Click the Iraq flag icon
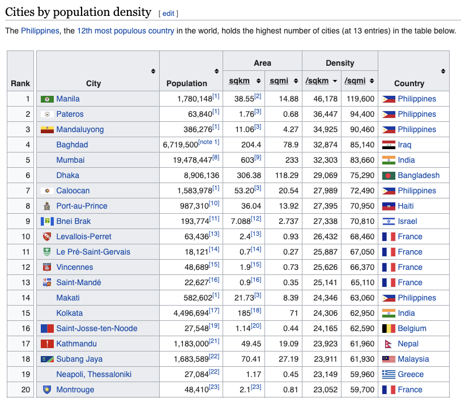Image resolution: width=461 pixels, height=398 pixels. pos(389,145)
